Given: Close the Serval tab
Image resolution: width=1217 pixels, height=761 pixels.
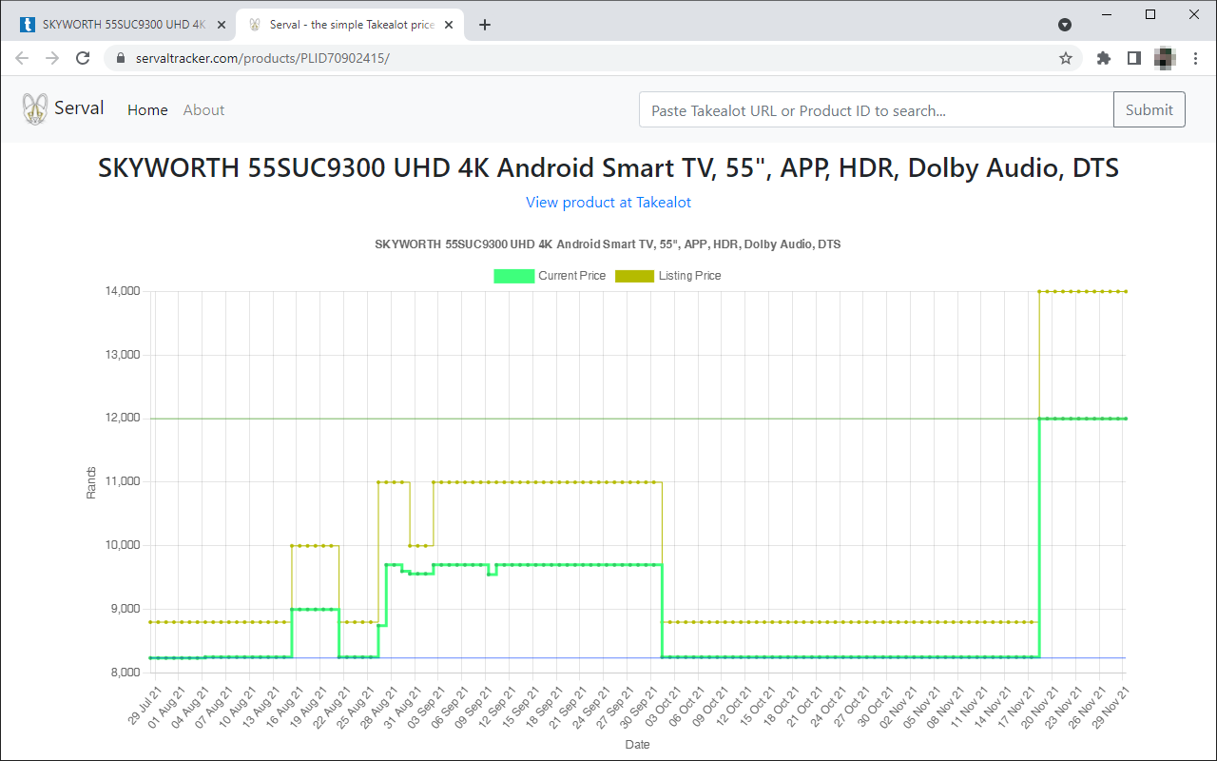Looking at the screenshot, I should pyautogui.click(x=451, y=25).
